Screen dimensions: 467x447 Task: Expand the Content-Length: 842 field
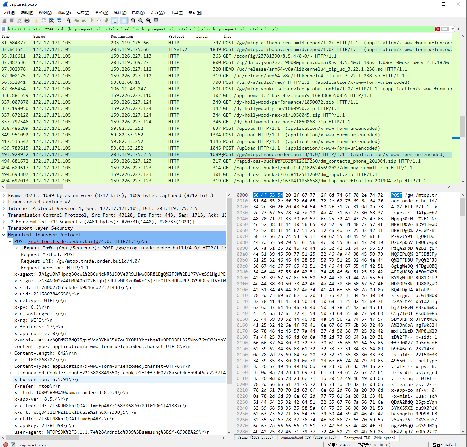pyautogui.click(x=10, y=353)
